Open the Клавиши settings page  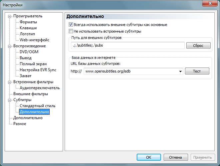(28, 28)
